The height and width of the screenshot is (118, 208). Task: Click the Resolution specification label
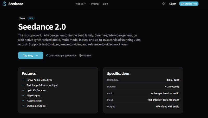(x=113, y=80)
